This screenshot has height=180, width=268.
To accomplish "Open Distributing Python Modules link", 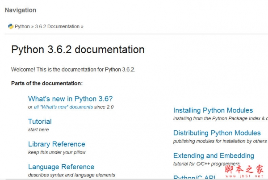I will [x=217, y=133].
